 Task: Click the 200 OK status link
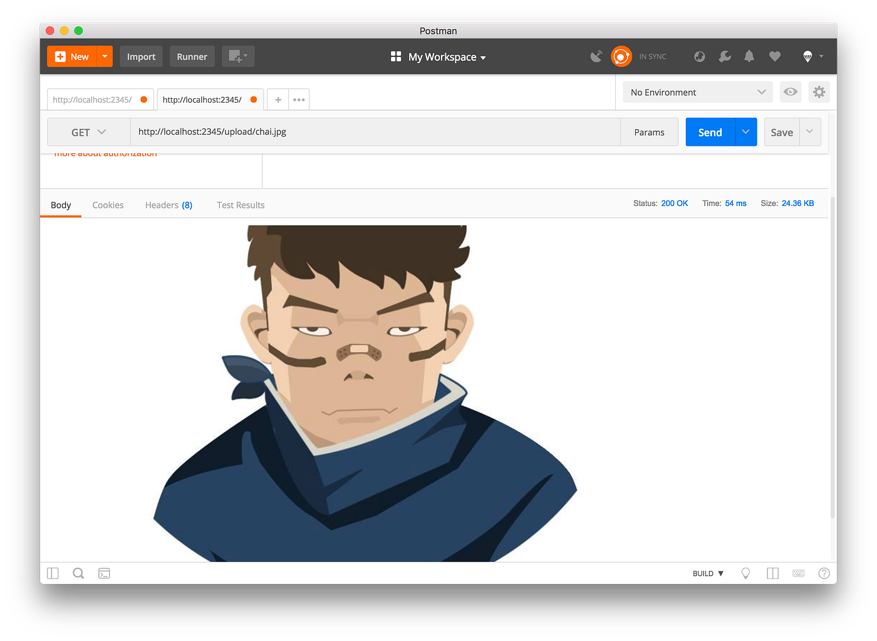pos(675,203)
